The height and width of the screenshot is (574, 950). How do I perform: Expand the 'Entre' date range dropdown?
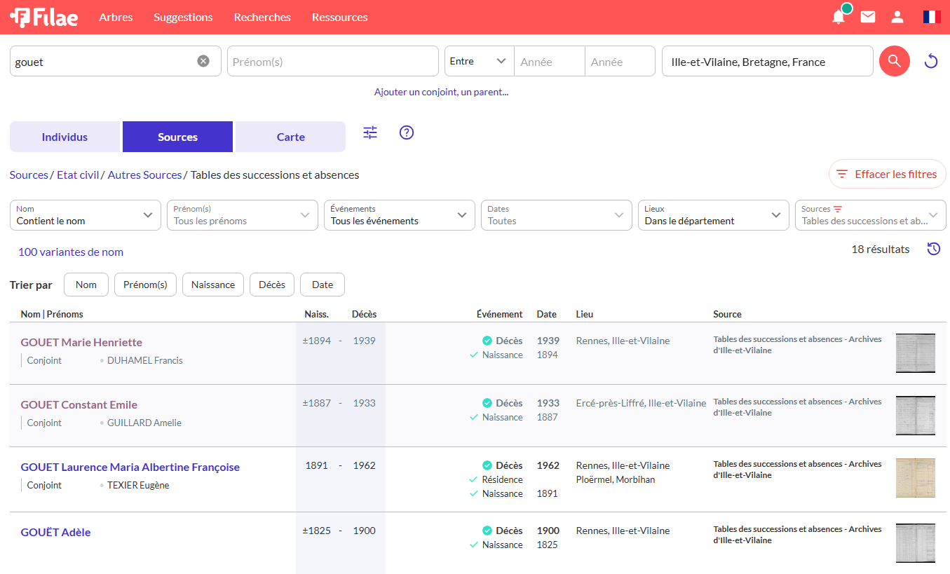coord(479,61)
